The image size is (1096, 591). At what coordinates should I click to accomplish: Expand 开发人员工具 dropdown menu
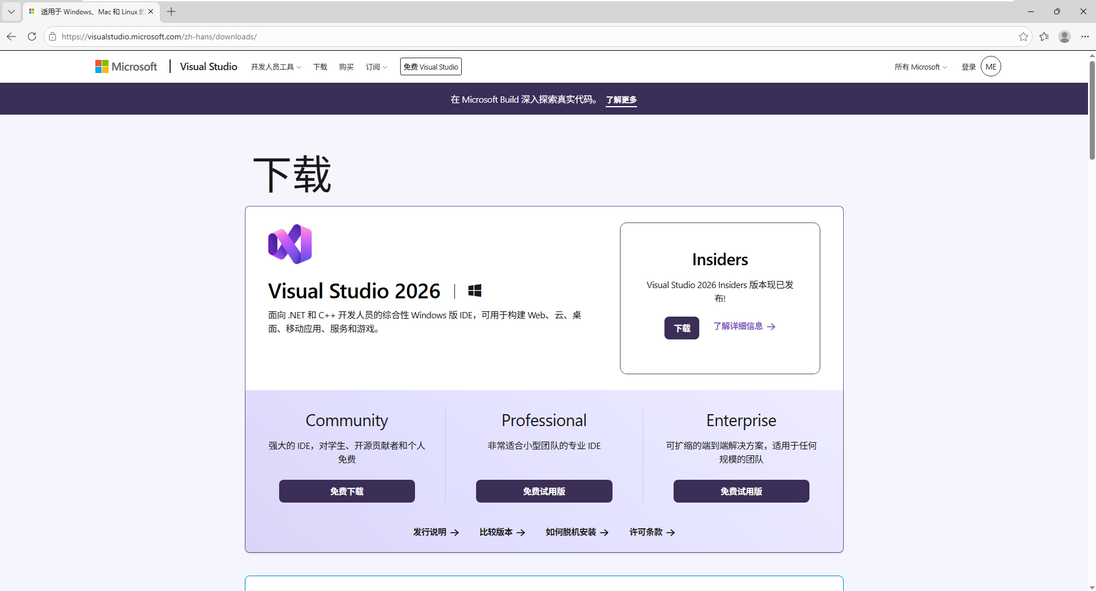[x=276, y=67]
